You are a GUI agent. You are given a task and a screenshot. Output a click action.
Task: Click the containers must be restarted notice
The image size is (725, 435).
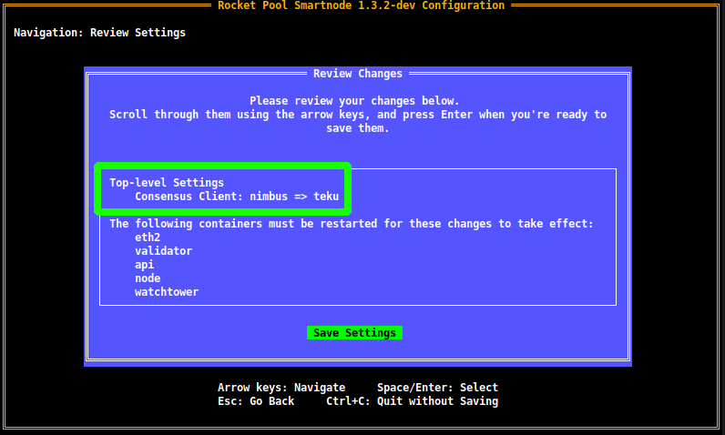pos(352,224)
